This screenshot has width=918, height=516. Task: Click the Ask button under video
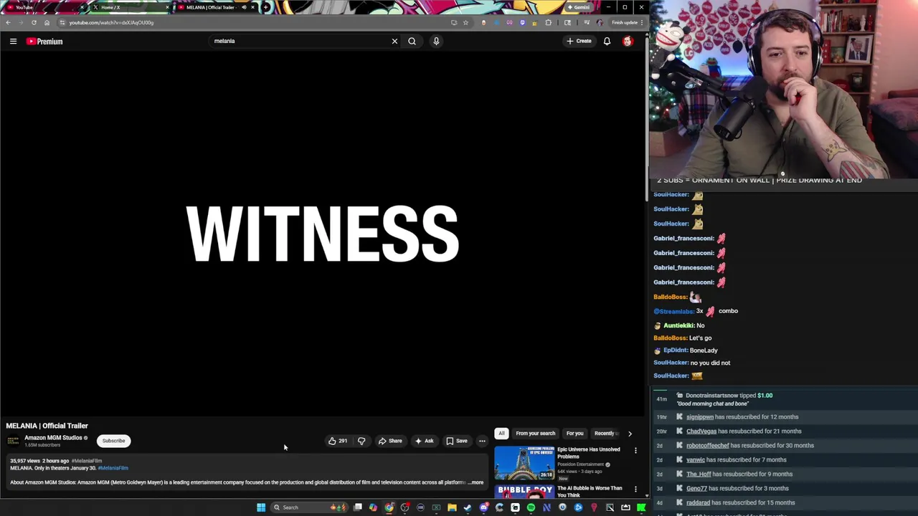(x=425, y=441)
